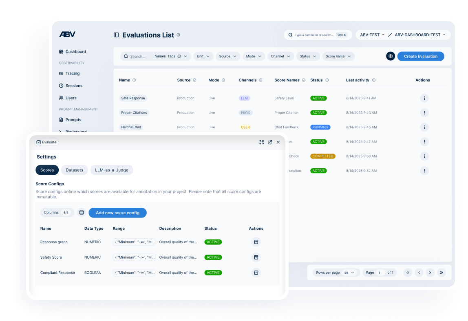
Task: Click the Sessions icon in sidebar
Action: [x=62, y=86]
